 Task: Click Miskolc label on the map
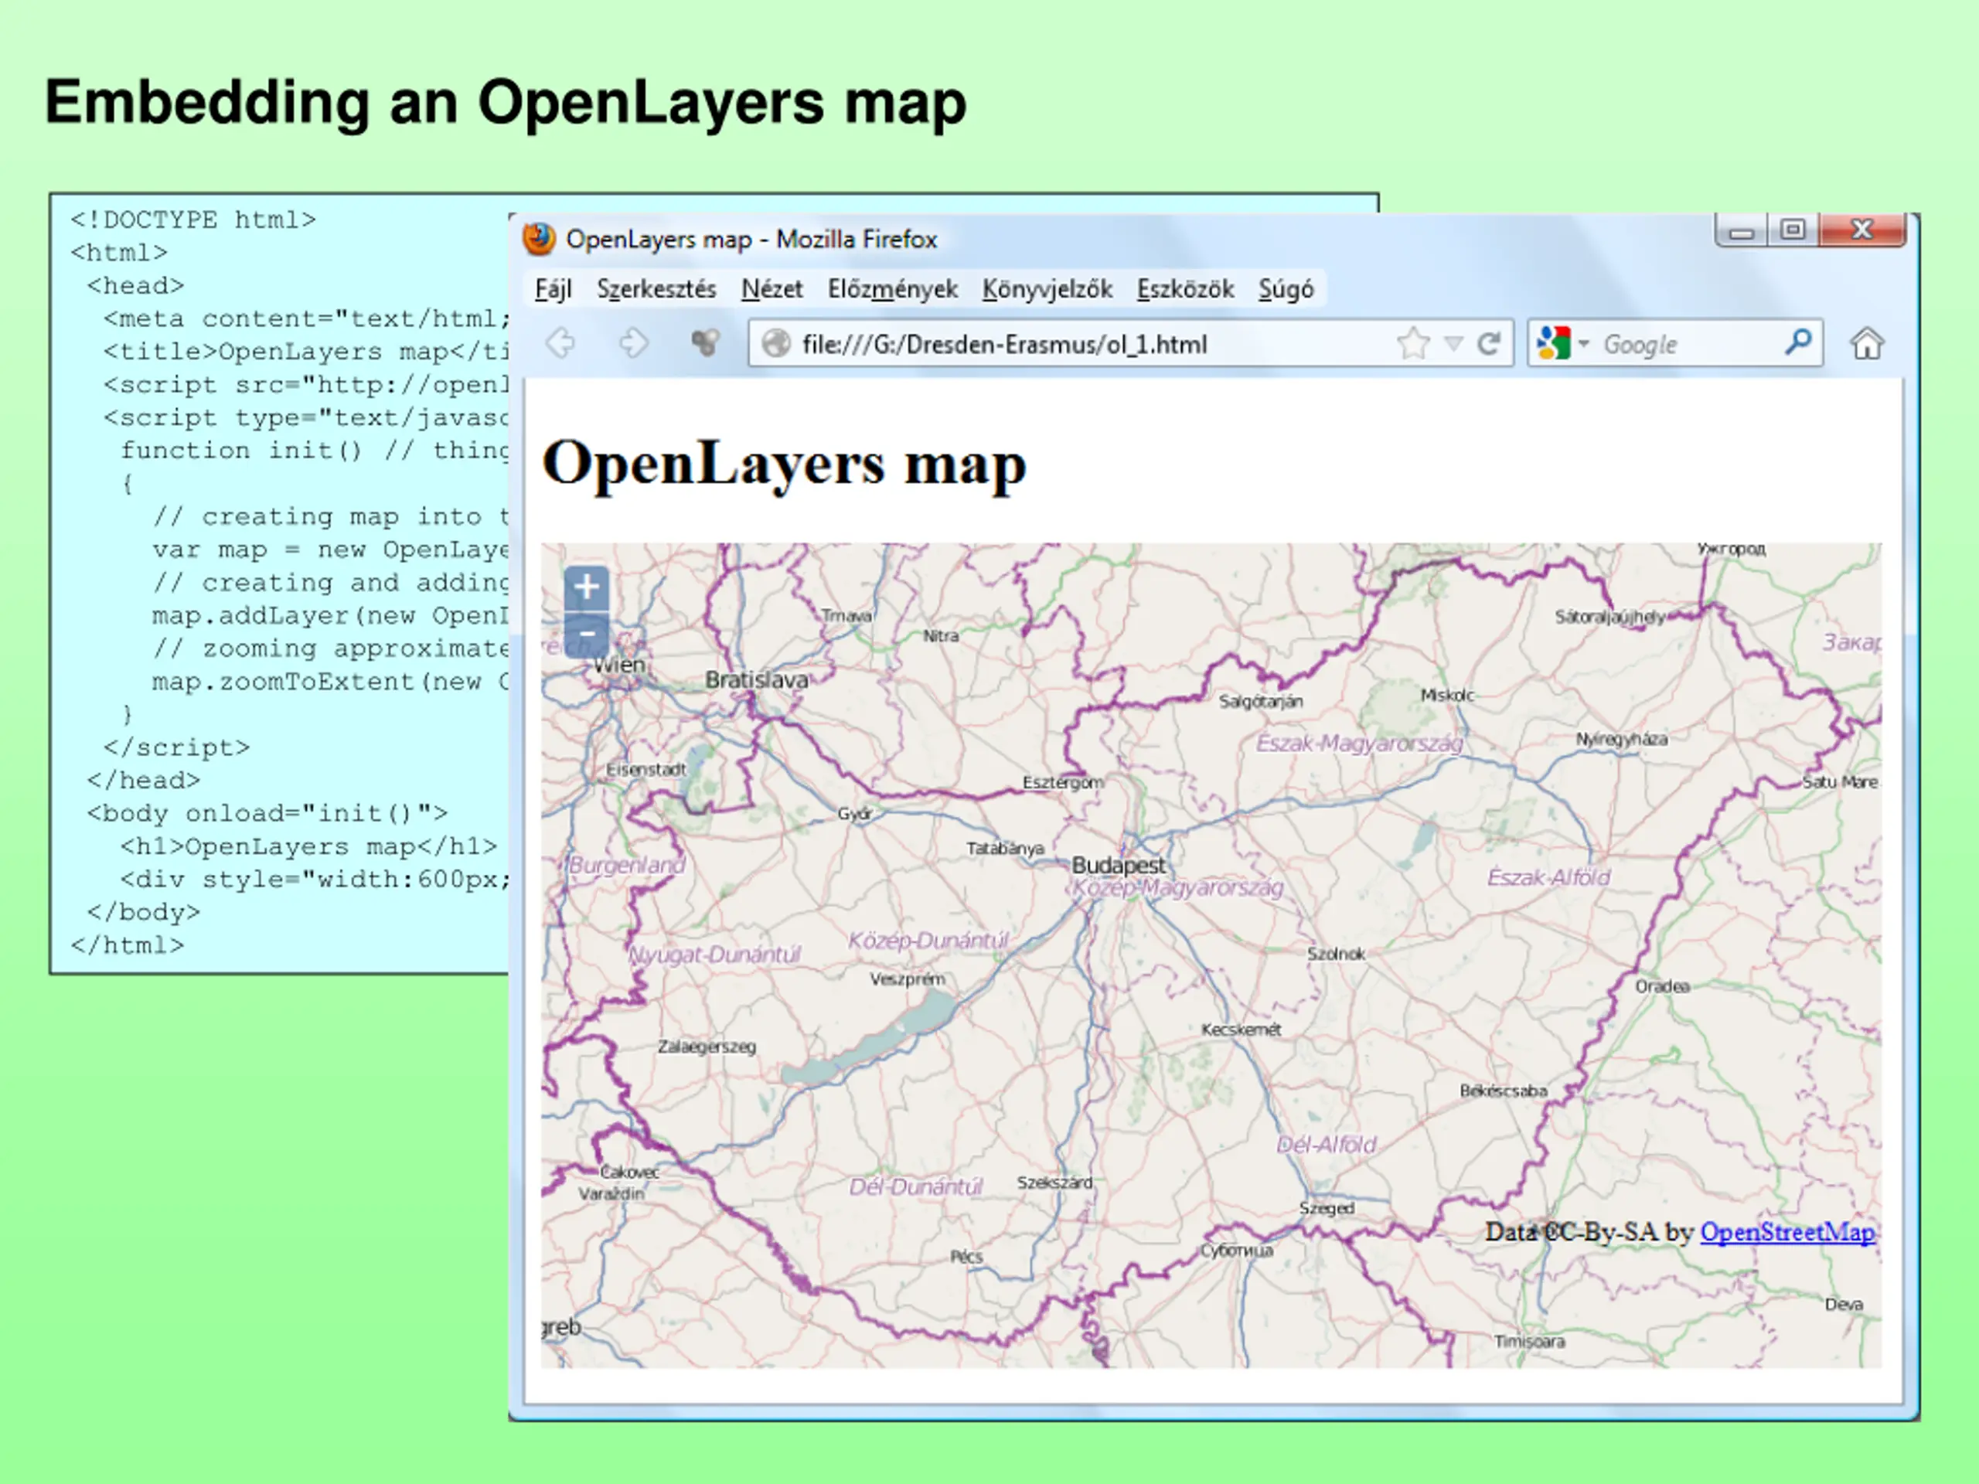click(1446, 695)
